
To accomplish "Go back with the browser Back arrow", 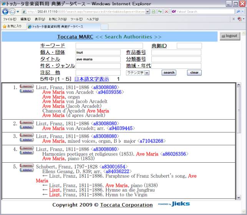I will pos(5,12).
